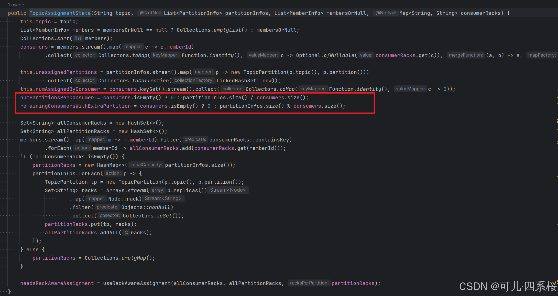This screenshot has width=558, height=296.
Task: Click the TopicAssignmentState constructor name
Action: click(x=60, y=13)
